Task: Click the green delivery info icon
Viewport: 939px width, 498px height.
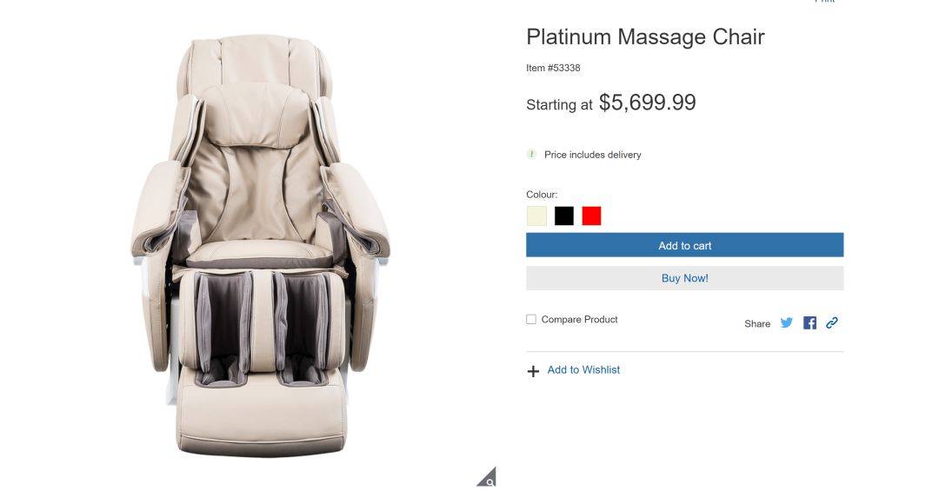Action: point(531,155)
